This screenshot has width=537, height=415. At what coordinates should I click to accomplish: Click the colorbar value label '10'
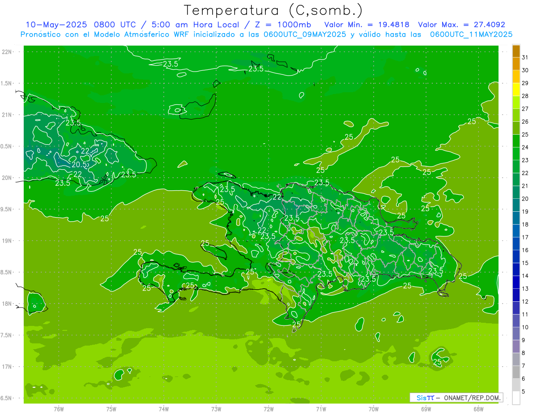(525, 327)
